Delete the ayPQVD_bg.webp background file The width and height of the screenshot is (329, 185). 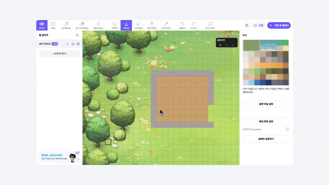[287, 129]
